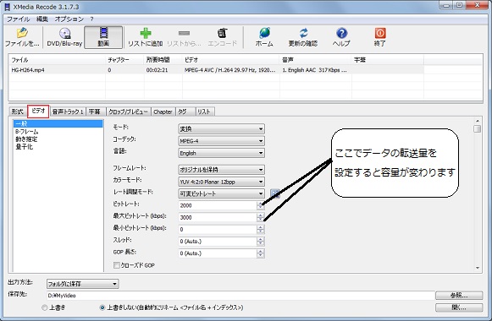This screenshot has height=321, width=492.
Task: Open the ヘルプ question mark icon
Action: point(341,33)
